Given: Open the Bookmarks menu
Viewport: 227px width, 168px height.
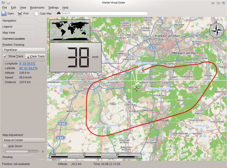Looking at the screenshot, I should (37, 8).
